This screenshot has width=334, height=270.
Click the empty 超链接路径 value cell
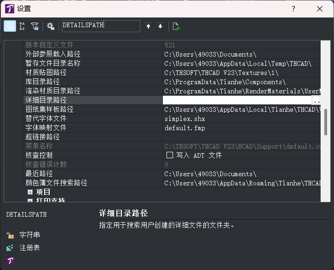click(242, 137)
